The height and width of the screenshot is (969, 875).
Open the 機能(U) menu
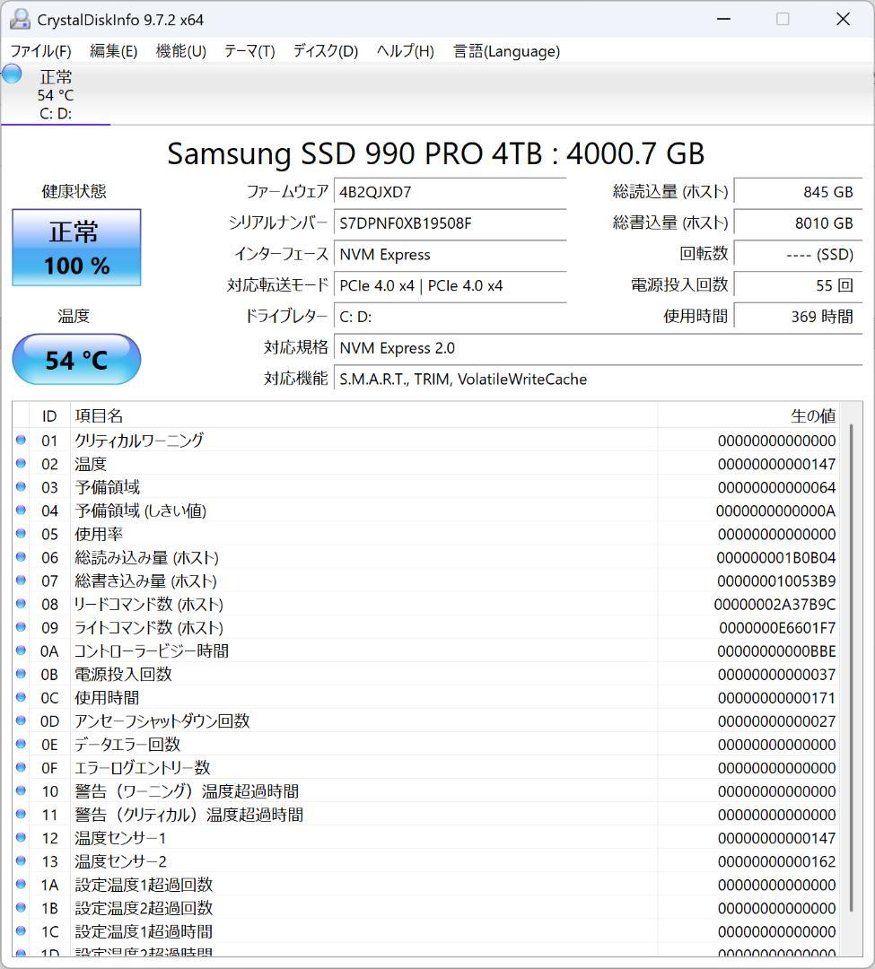coord(179,51)
